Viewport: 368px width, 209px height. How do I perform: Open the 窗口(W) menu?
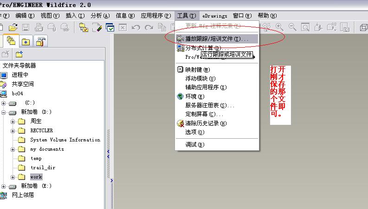pos(242,16)
